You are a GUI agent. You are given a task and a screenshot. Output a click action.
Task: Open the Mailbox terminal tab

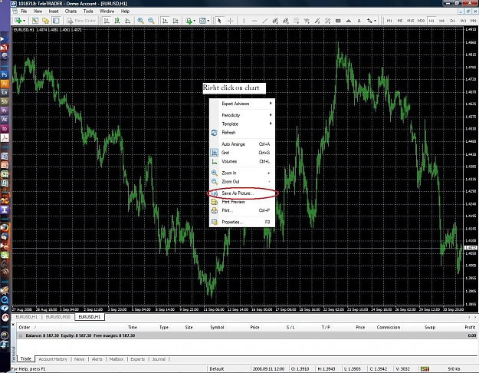point(116,359)
